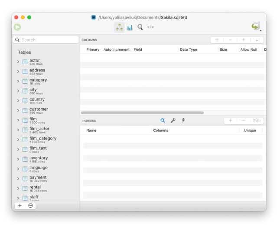Select the country table
The height and width of the screenshot is (228, 277).
(x=46, y=101)
